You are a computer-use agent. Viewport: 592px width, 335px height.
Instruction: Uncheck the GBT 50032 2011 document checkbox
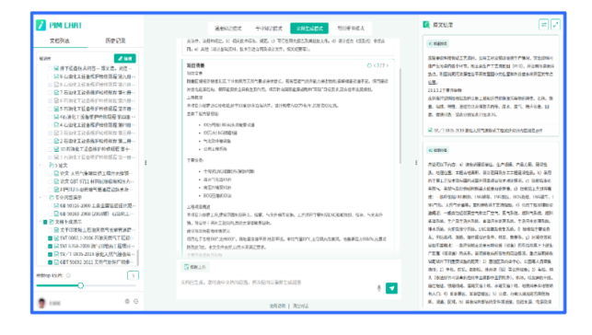(50, 261)
